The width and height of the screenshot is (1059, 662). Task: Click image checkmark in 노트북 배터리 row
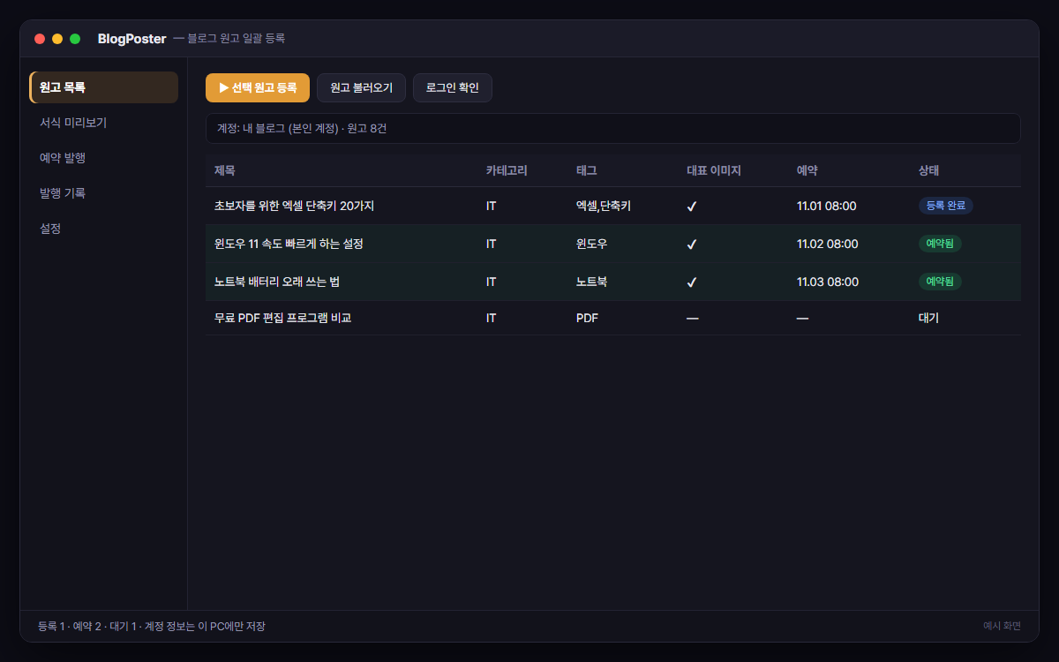tap(692, 282)
